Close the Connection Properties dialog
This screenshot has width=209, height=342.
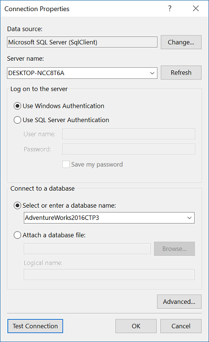coord(196,8)
